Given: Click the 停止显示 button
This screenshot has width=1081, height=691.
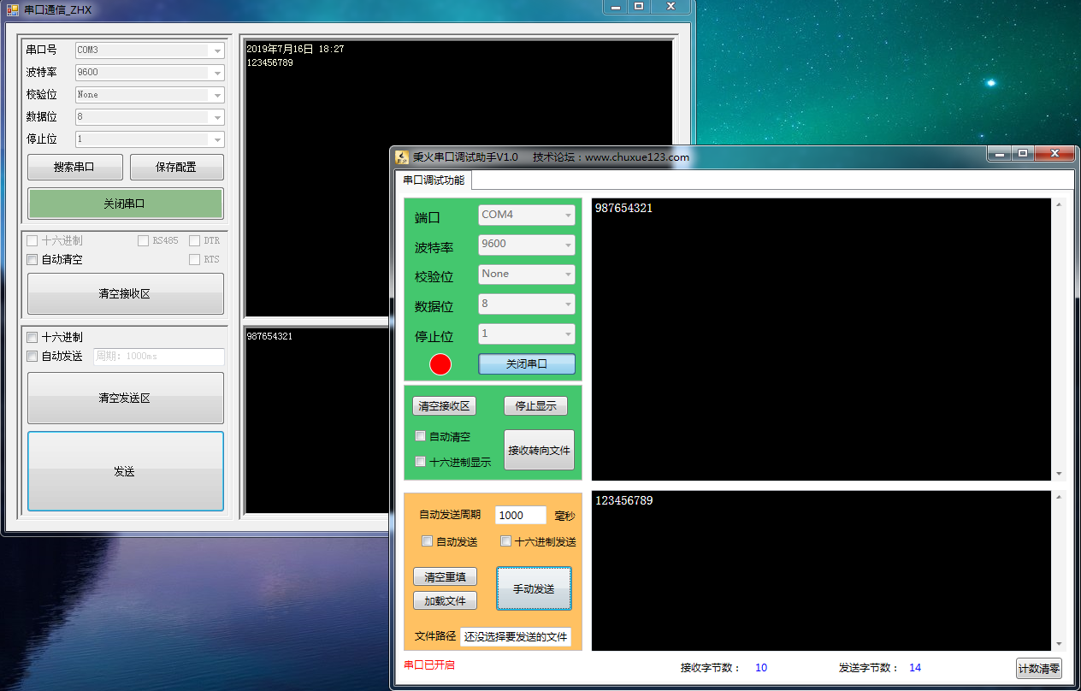Looking at the screenshot, I should click(x=535, y=406).
